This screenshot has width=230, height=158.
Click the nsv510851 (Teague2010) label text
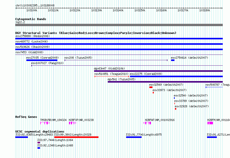pyautogui.click(x=111, y=74)
